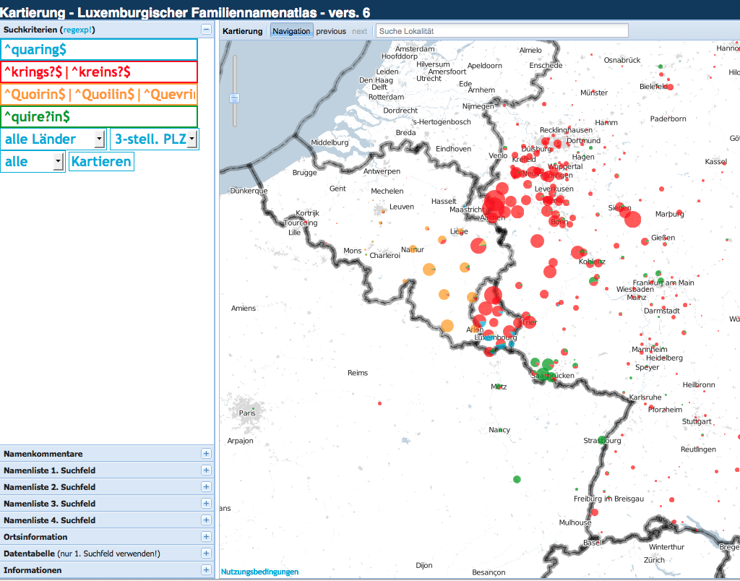The image size is (740, 581).
Task: Collapse the Suchkriterien panel minus icon
Action: (x=206, y=30)
